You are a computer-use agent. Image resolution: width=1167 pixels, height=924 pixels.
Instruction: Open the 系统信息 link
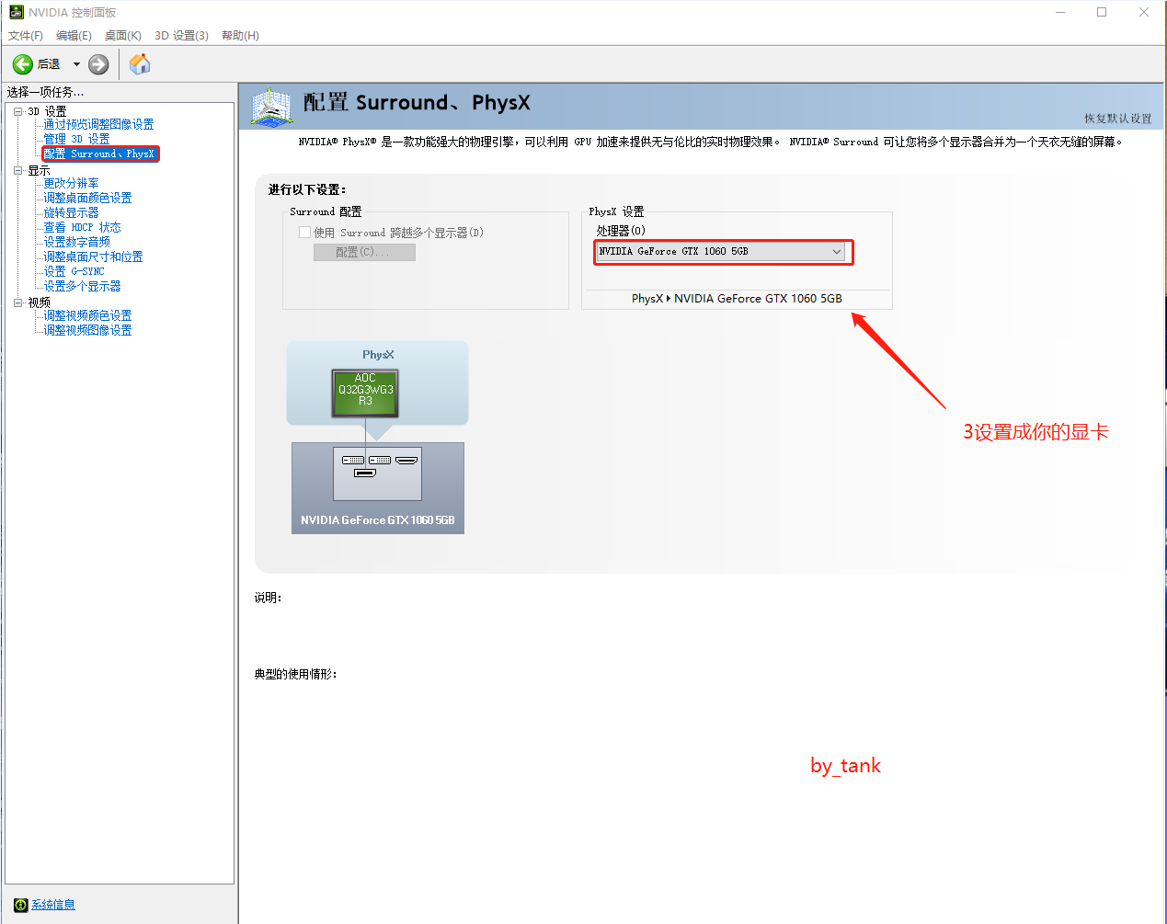pos(53,905)
